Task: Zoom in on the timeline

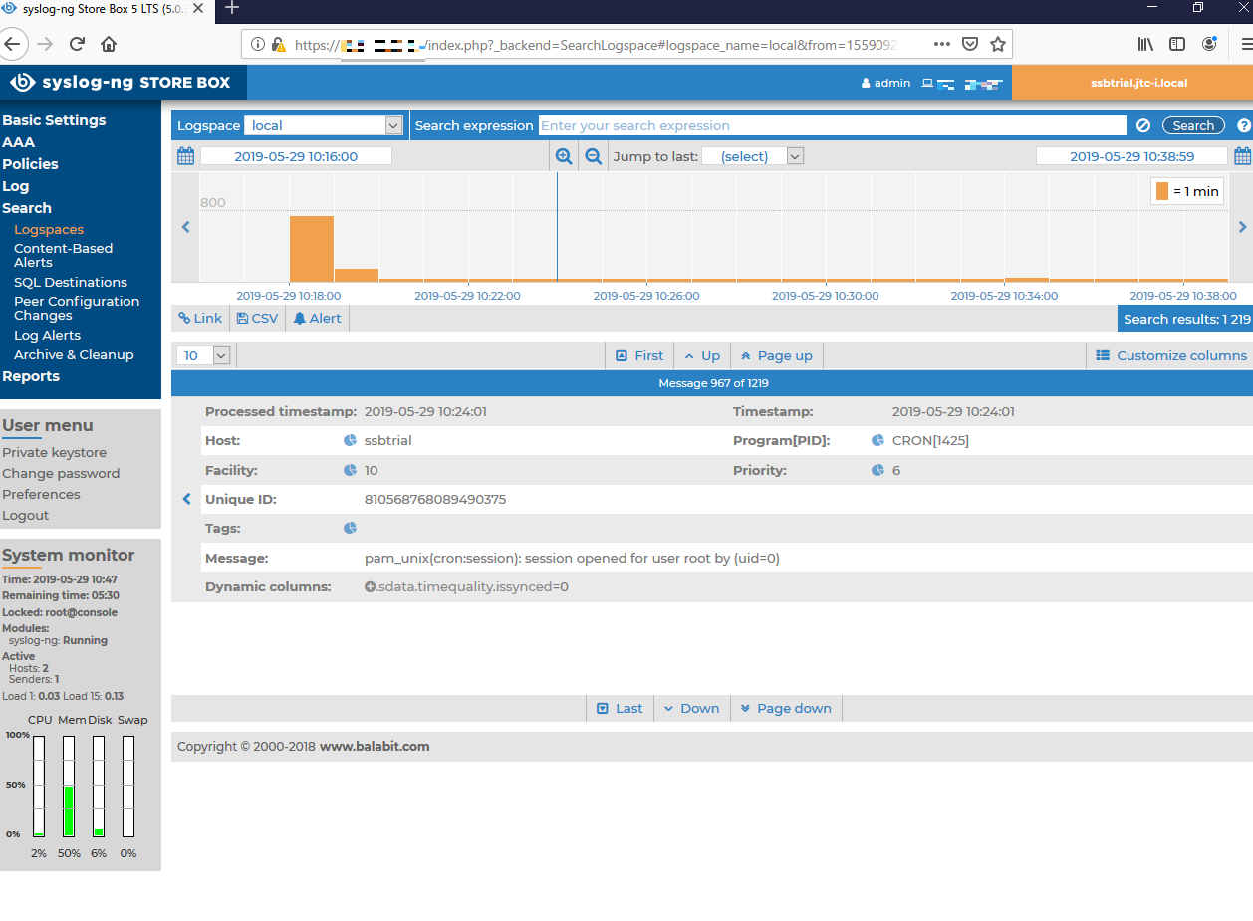Action: [x=564, y=156]
